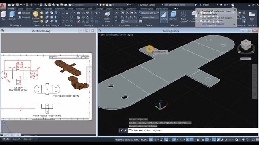Screen dimensions: 259x145
Task: Click the status bar customization menu icon
Action: (x=257, y=140)
